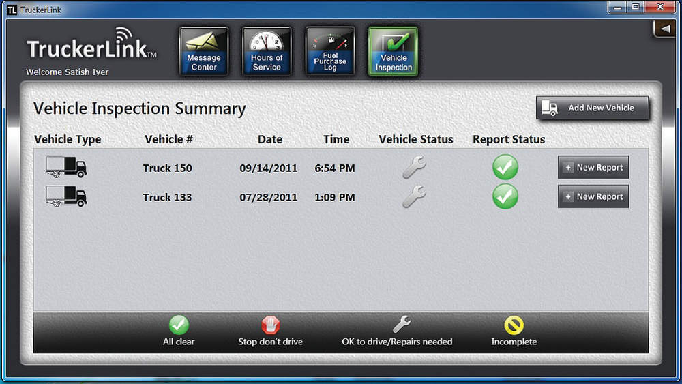Select the Truck 133 vehicle number

pyautogui.click(x=168, y=197)
